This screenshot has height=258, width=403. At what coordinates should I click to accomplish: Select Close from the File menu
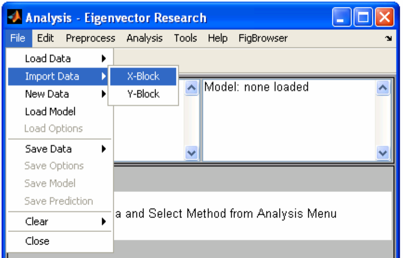click(x=37, y=241)
